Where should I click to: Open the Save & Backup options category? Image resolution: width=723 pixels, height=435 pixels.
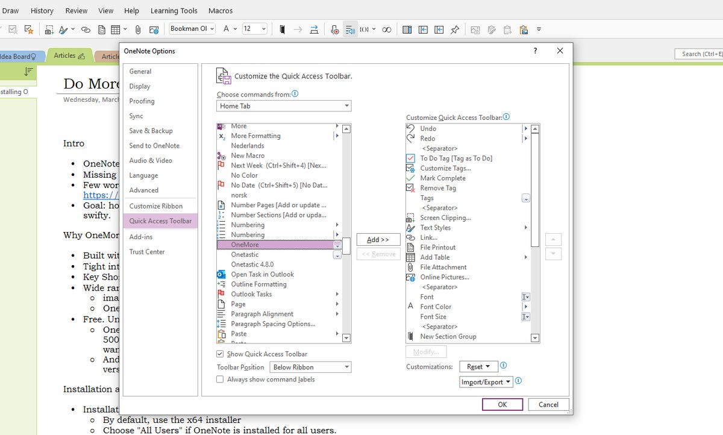tap(160, 131)
